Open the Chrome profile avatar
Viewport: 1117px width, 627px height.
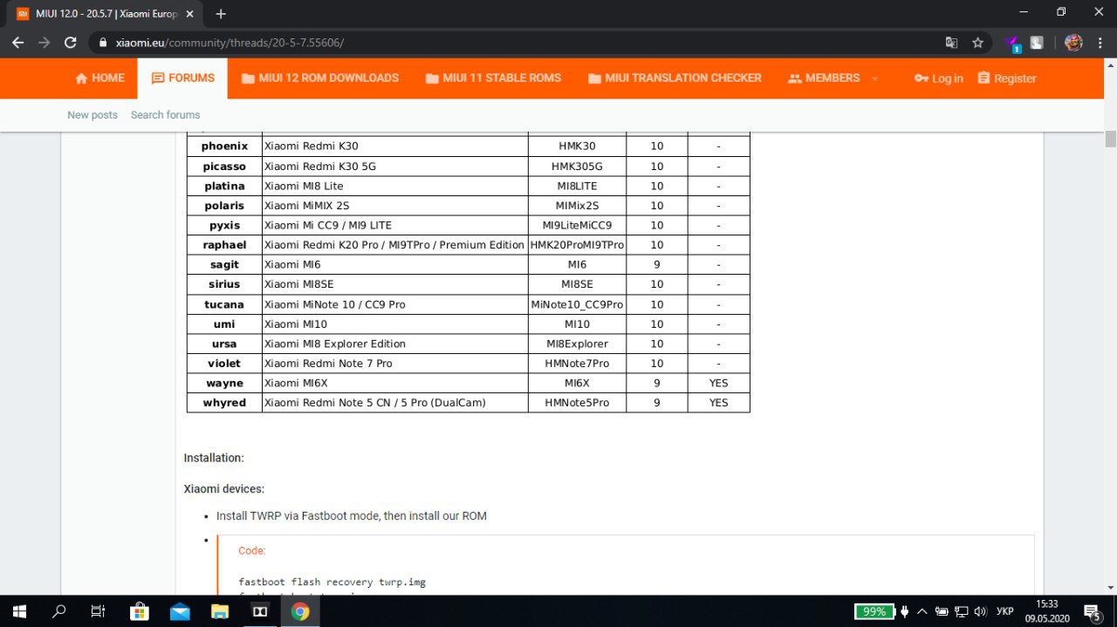(1073, 42)
